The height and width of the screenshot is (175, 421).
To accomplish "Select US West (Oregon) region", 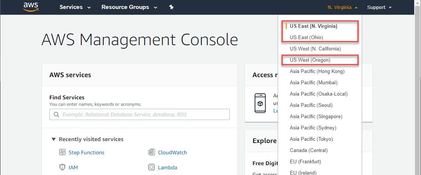I will pos(310,60).
